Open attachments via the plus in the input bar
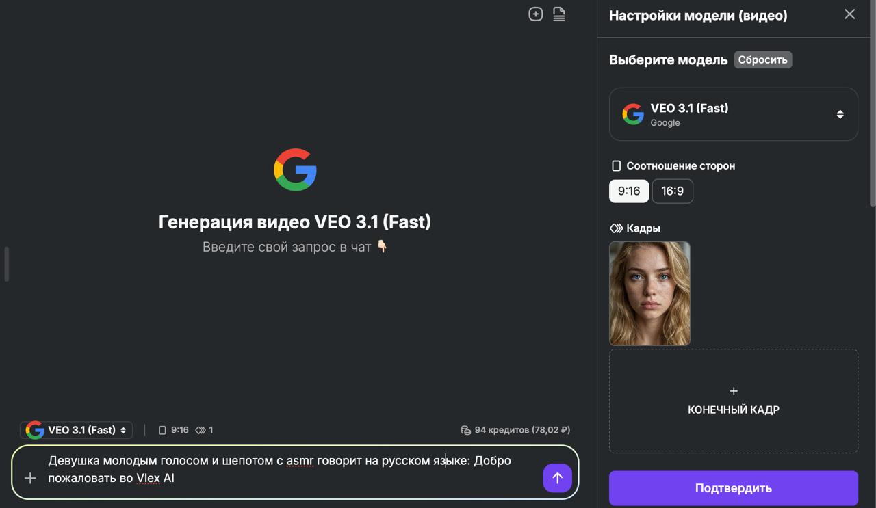 click(29, 478)
